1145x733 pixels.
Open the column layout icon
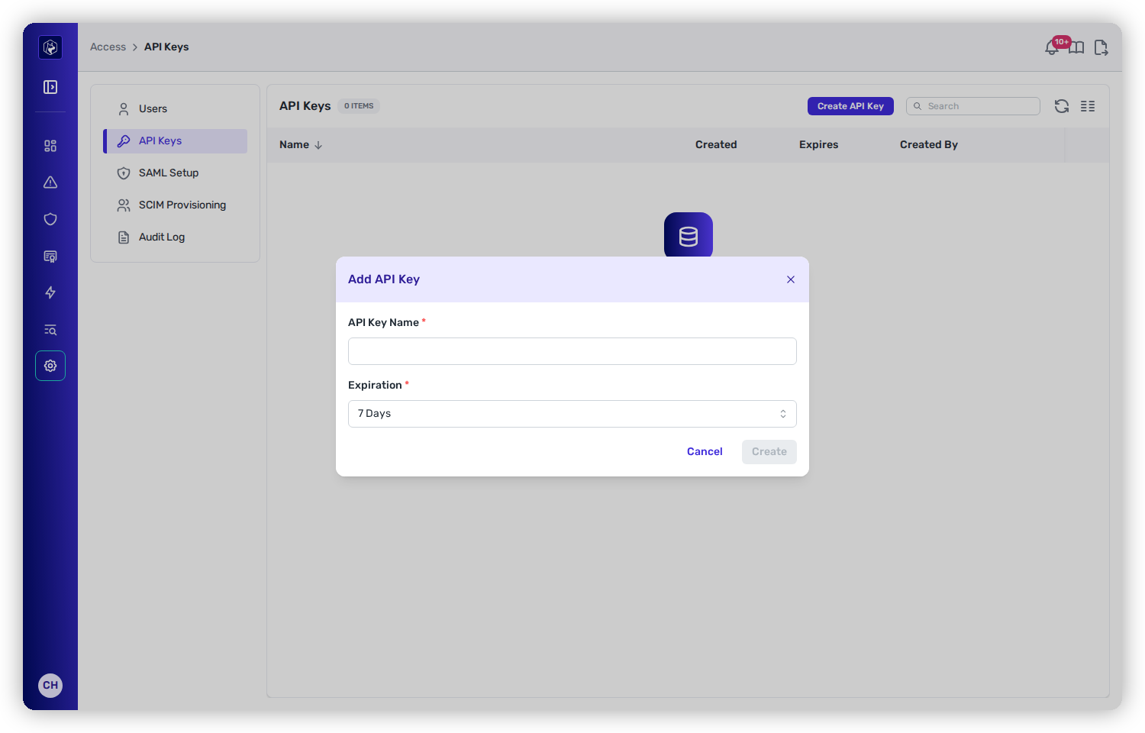[1088, 106]
